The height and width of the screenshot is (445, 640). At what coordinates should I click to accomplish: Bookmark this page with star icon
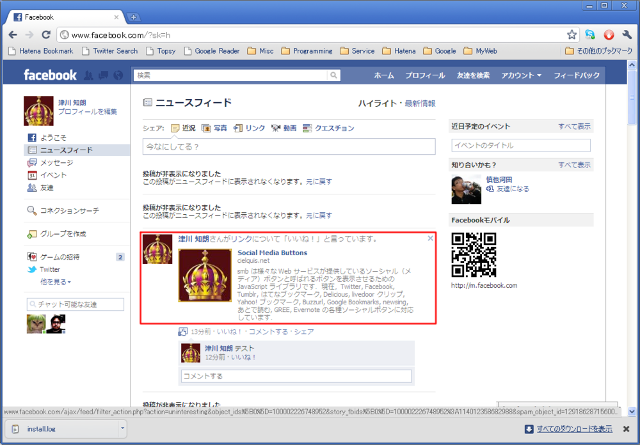(572, 35)
